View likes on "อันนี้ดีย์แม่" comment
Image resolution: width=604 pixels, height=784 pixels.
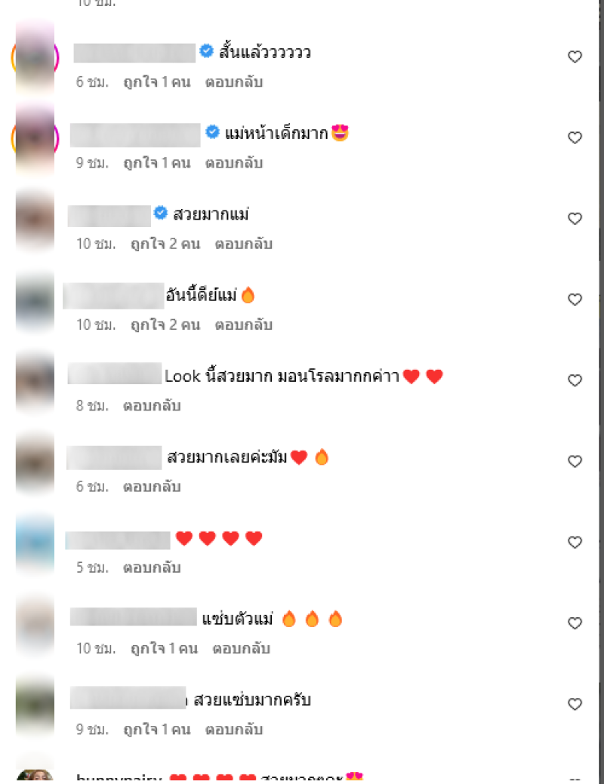(x=165, y=325)
